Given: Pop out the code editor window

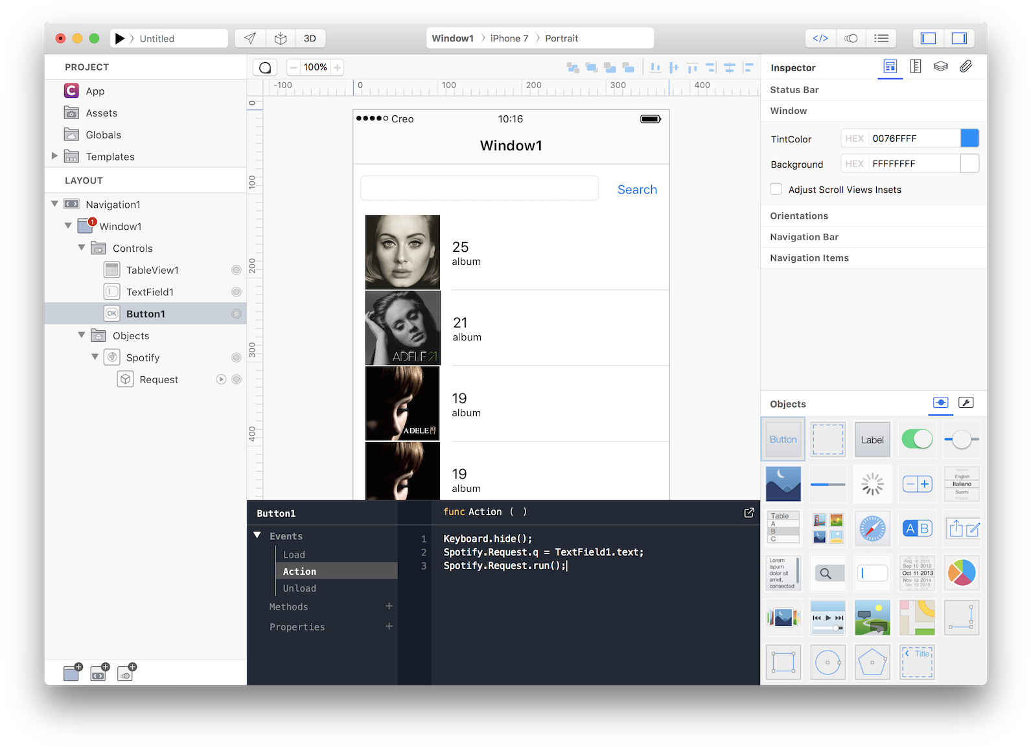Looking at the screenshot, I should pyautogui.click(x=749, y=513).
